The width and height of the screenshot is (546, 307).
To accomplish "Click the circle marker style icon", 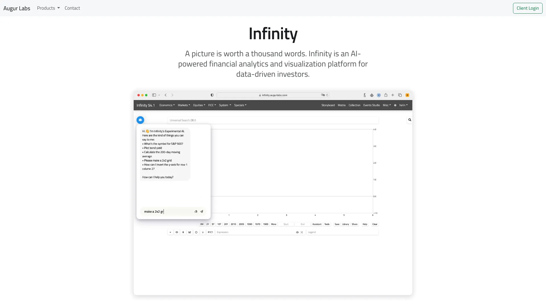I will click(x=196, y=232).
